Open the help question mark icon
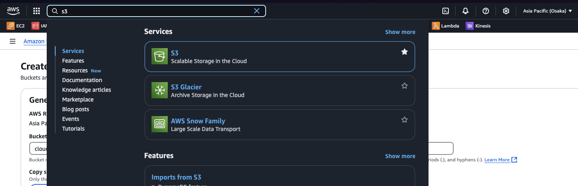This screenshot has width=578, height=186. pyautogui.click(x=486, y=11)
